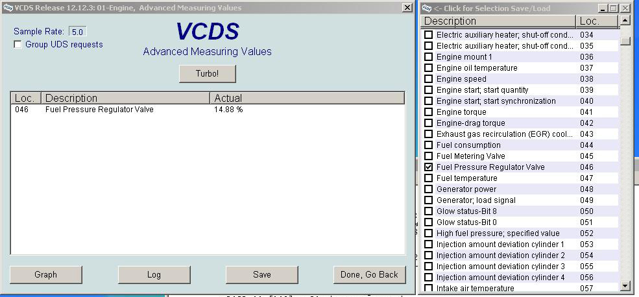Check Injection amount deviation cylinder 3 checkbox

pyautogui.click(x=428, y=266)
